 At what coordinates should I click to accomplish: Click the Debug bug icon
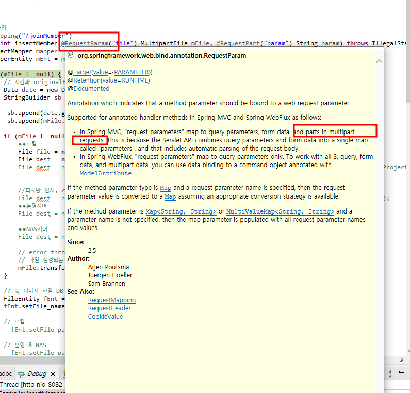pyautogui.click(x=21, y=374)
